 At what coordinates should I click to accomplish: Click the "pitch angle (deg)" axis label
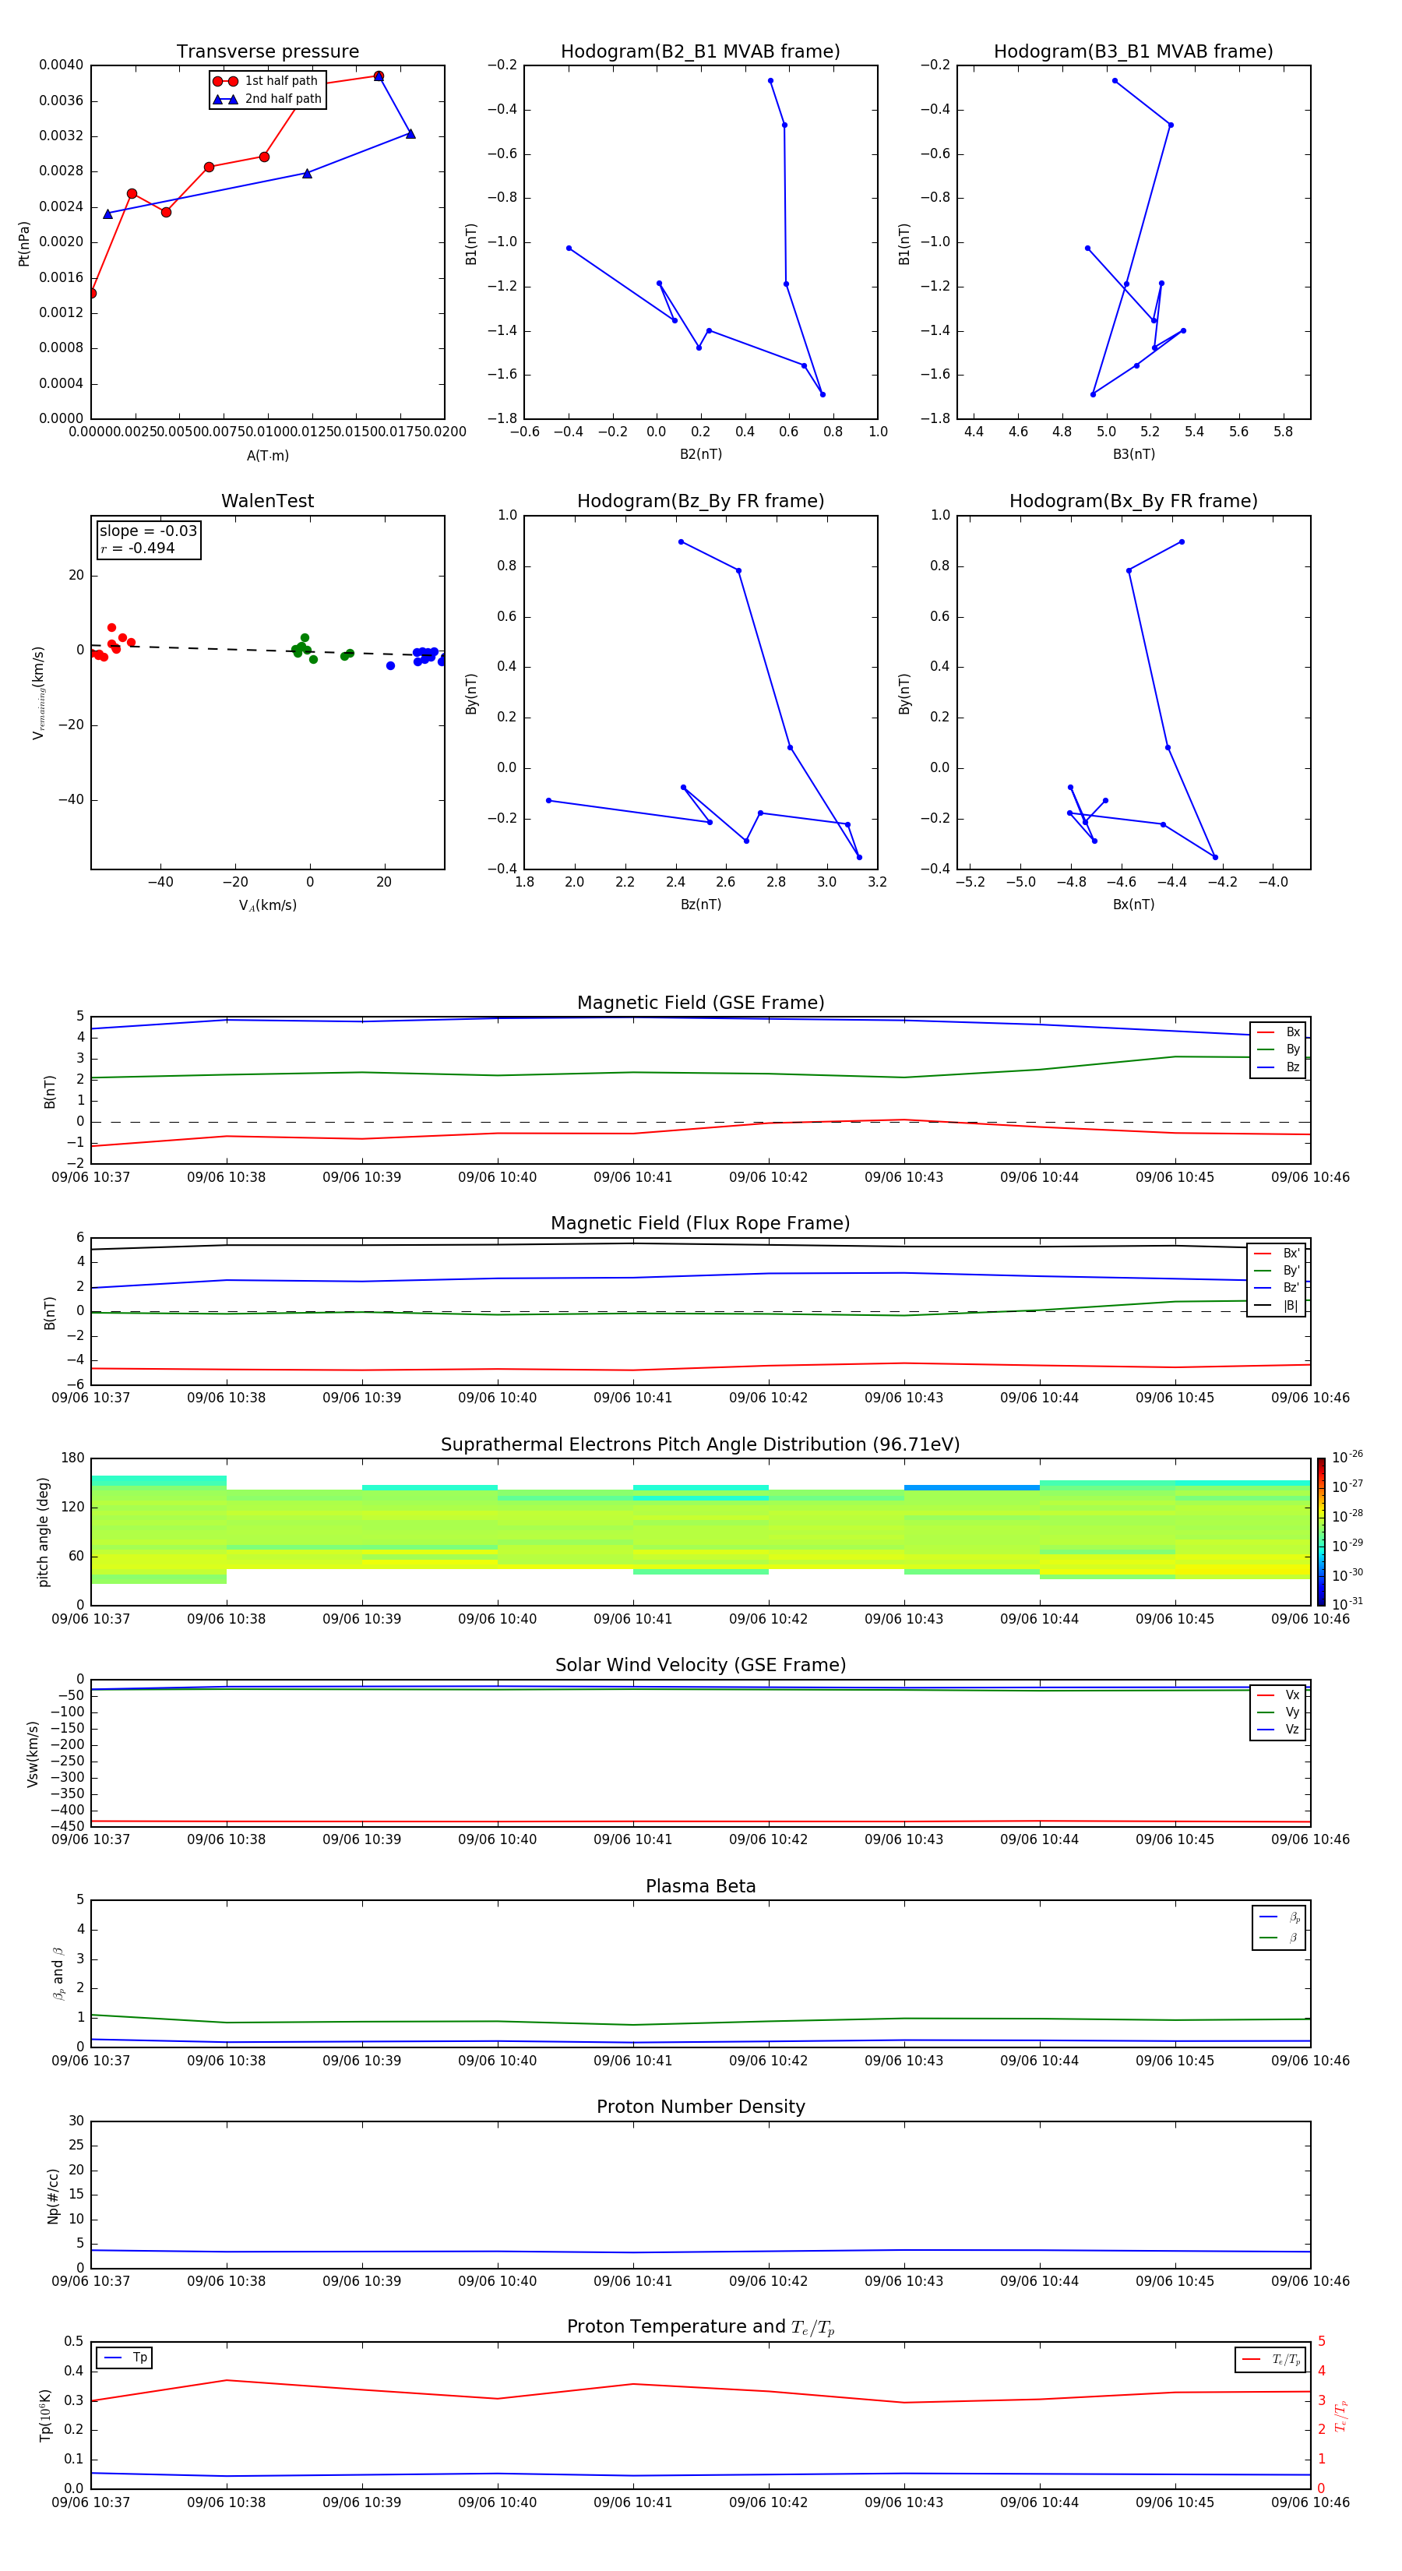point(43,1532)
